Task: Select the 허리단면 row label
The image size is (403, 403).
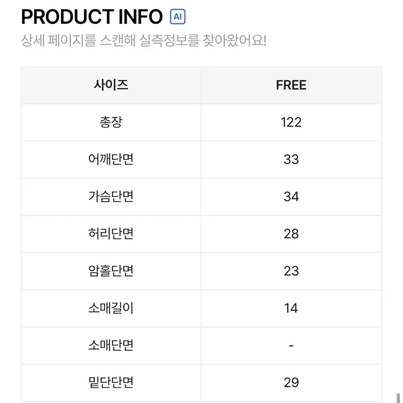Action: pyautogui.click(x=111, y=234)
